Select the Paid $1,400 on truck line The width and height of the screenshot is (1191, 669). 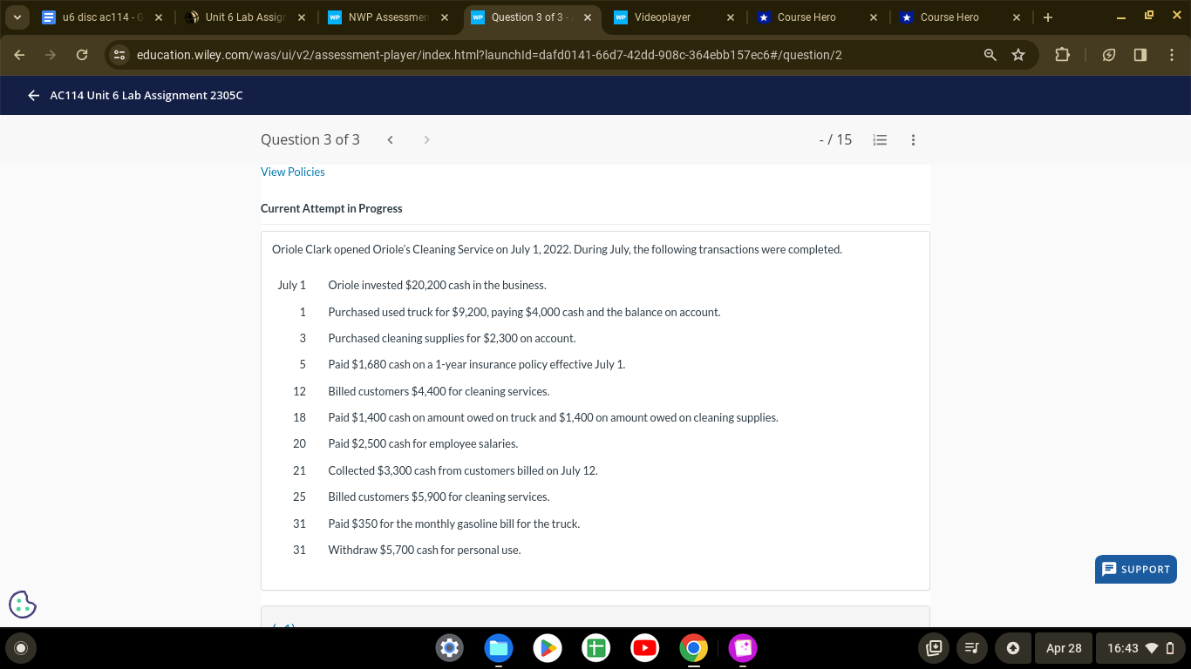point(553,417)
